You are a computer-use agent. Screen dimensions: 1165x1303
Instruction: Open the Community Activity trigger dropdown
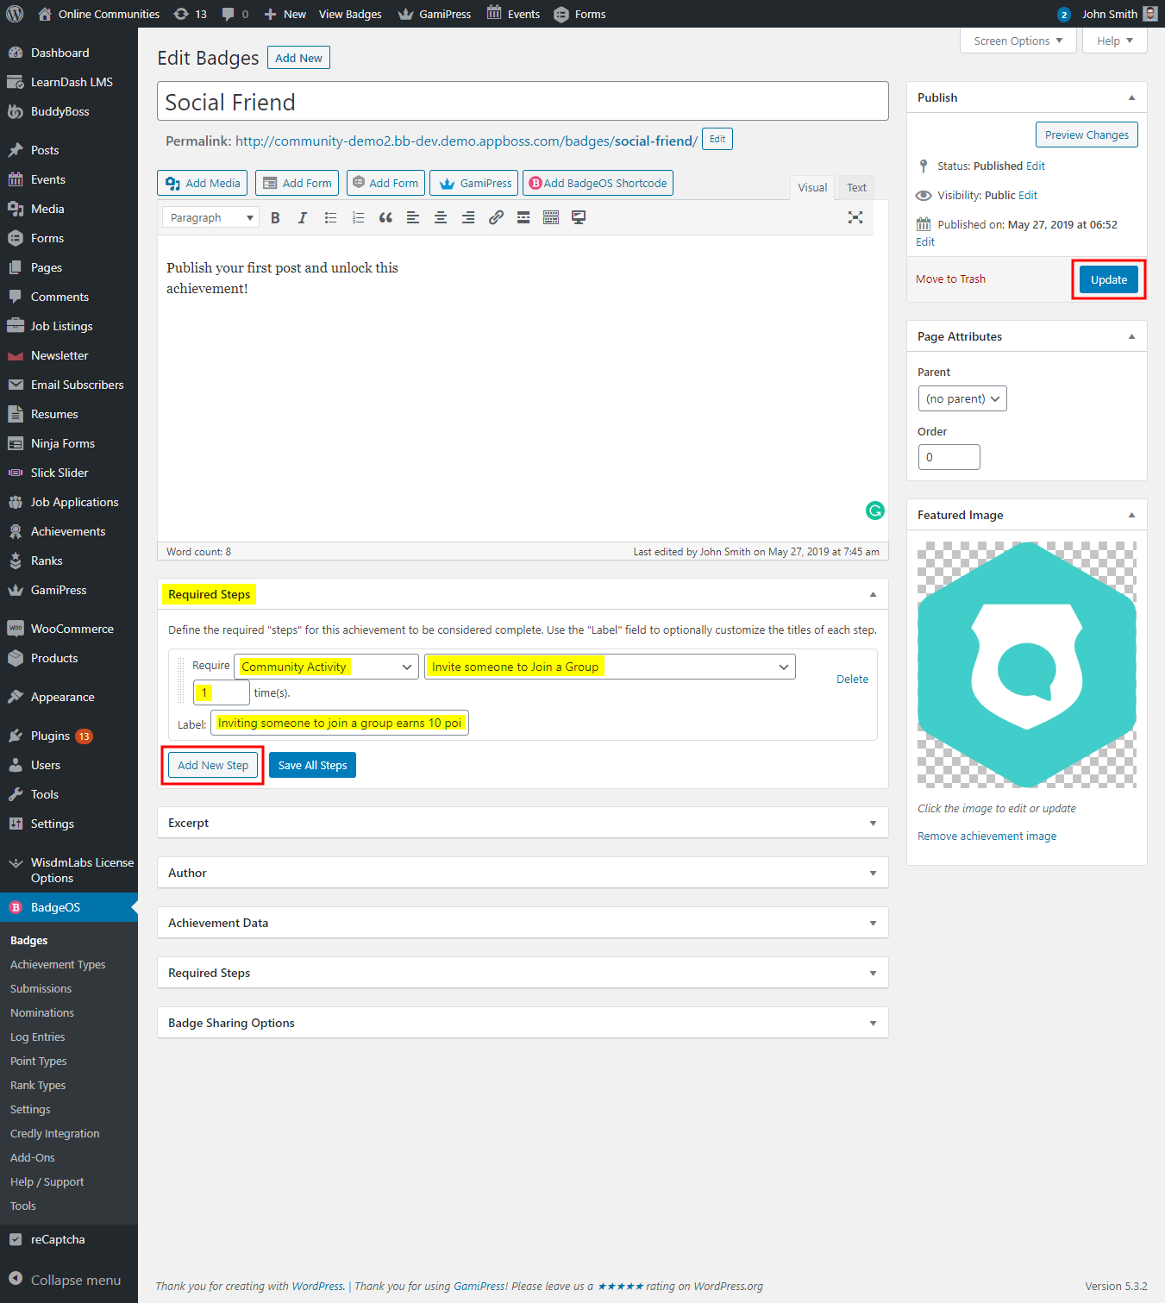tap(326, 667)
